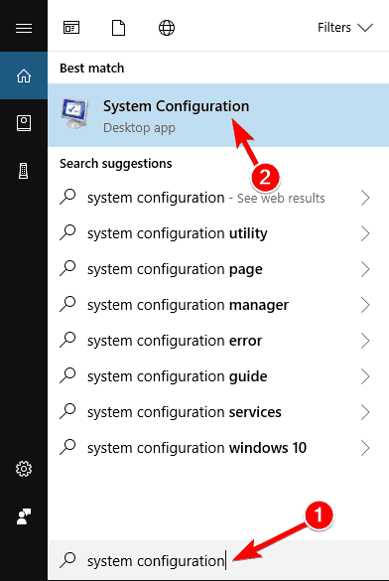The width and height of the screenshot is (389, 581).
Task: Filter results by Documents icon
Action: pyautogui.click(x=118, y=28)
